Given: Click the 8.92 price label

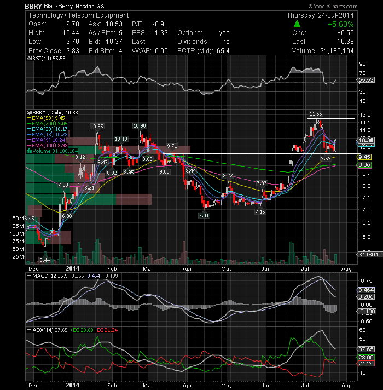Looking at the screenshot, I should [112, 173].
